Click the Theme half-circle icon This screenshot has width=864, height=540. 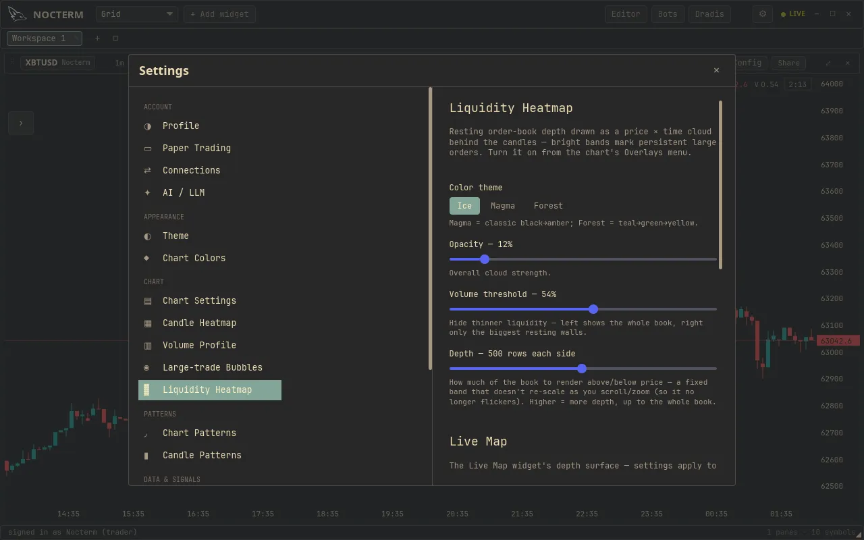[x=147, y=236]
